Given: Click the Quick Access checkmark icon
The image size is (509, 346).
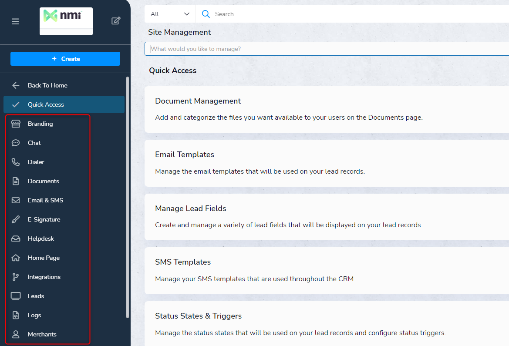Looking at the screenshot, I should [16, 104].
